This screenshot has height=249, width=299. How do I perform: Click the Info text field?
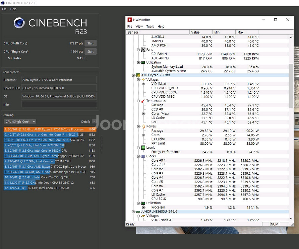(59, 105)
